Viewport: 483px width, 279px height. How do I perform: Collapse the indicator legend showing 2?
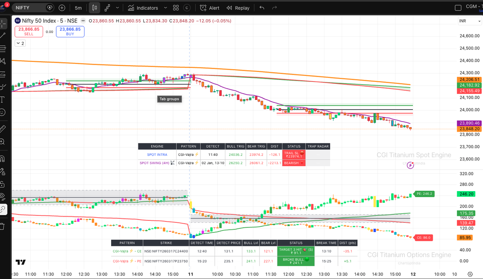(20, 43)
